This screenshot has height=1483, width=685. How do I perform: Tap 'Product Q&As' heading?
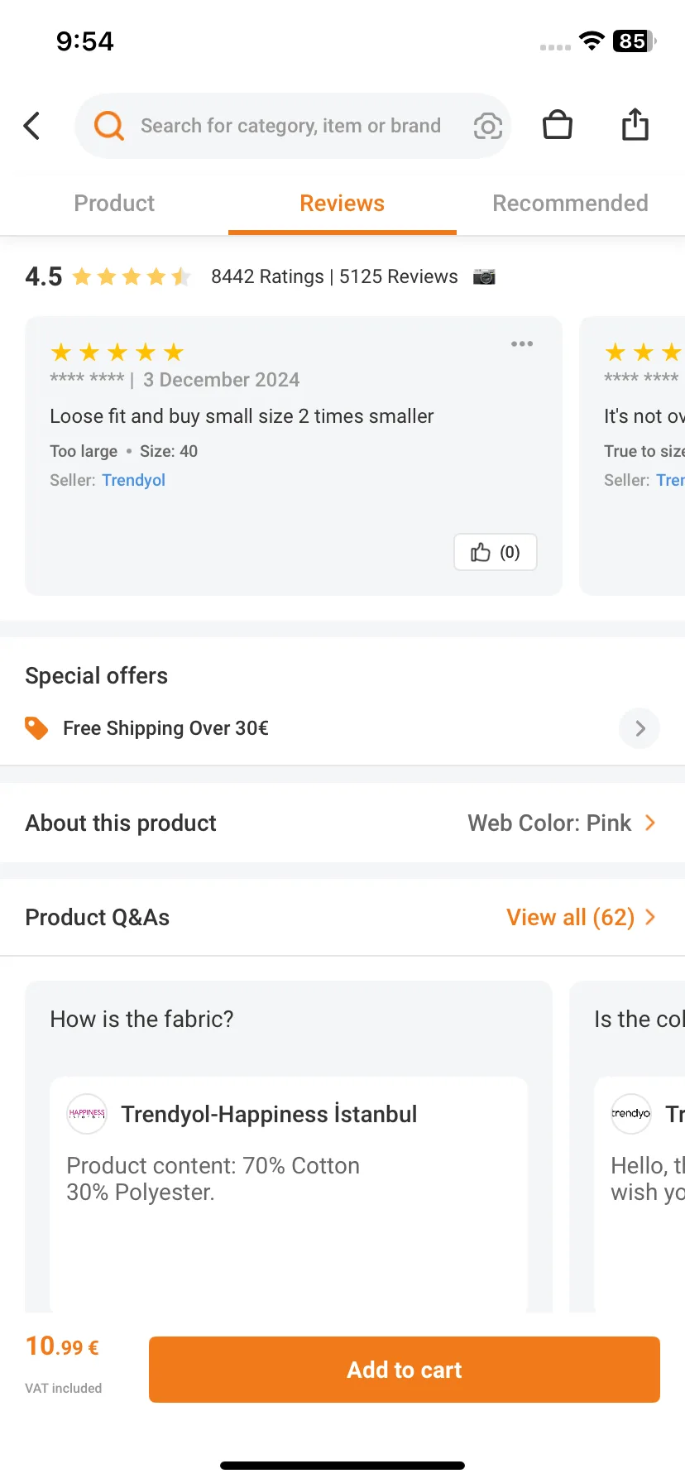pyautogui.click(x=98, y=917)
